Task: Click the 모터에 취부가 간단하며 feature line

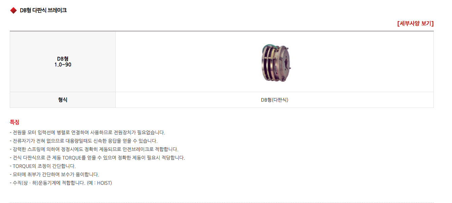Action: coord(55,174)
